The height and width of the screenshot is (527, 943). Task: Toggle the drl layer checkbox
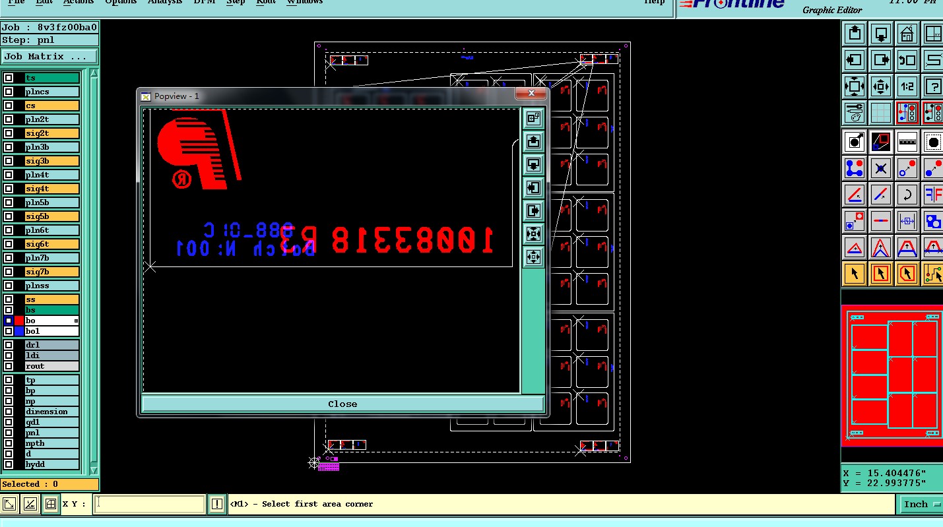pos(9,345)
